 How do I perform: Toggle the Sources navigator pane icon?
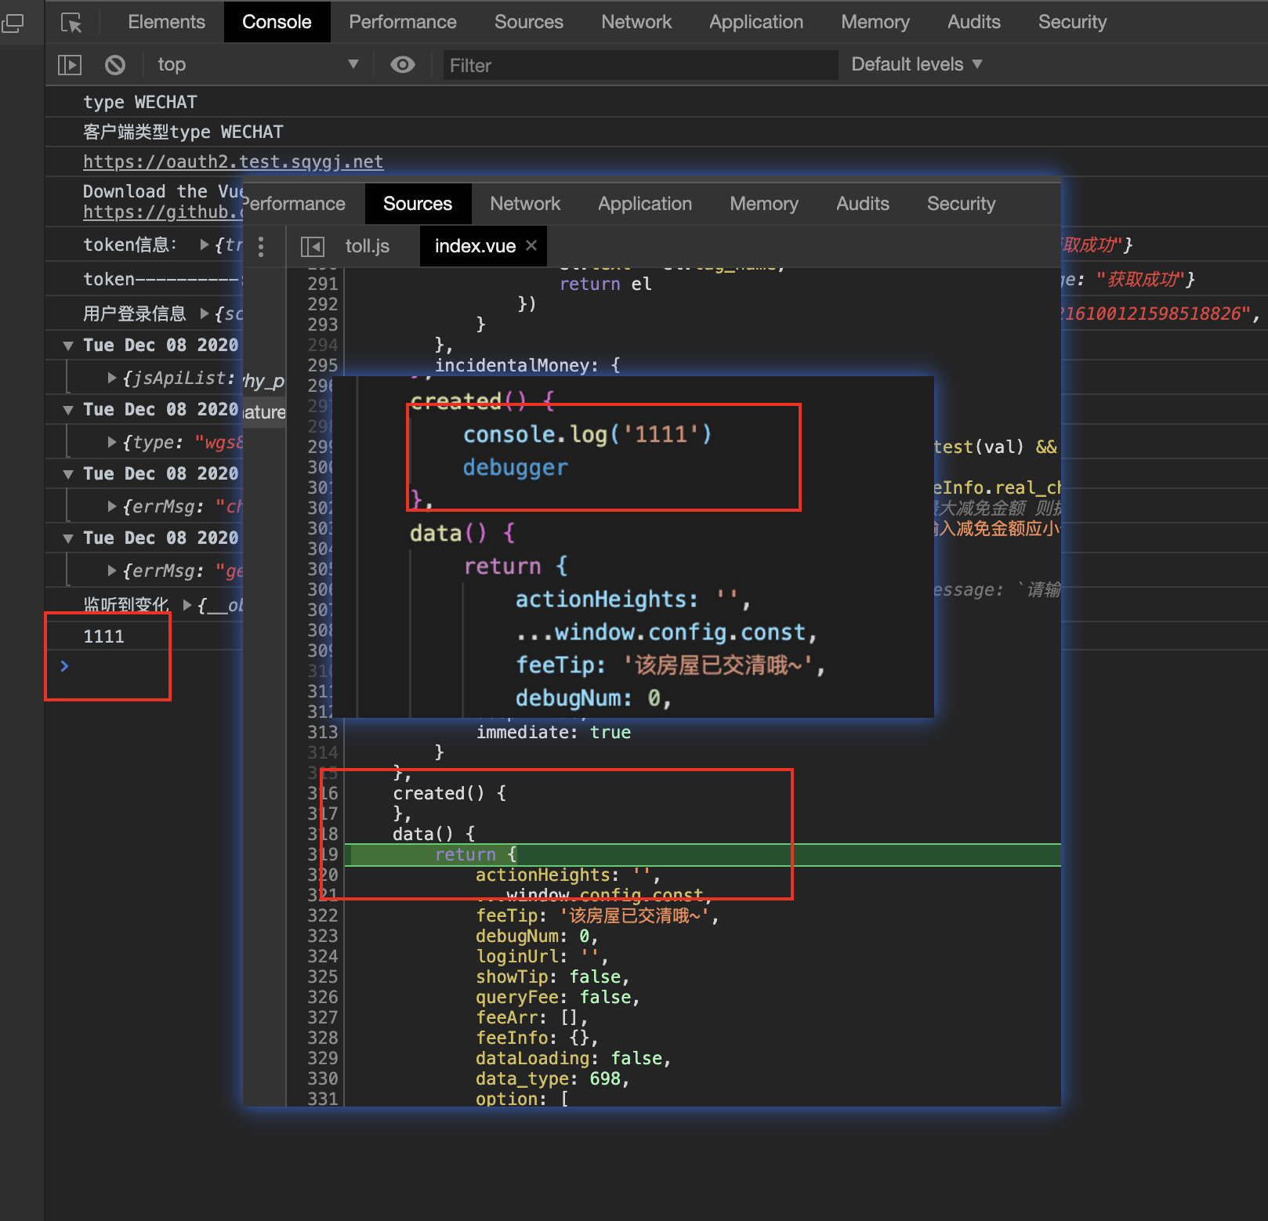tap(313, 247)
